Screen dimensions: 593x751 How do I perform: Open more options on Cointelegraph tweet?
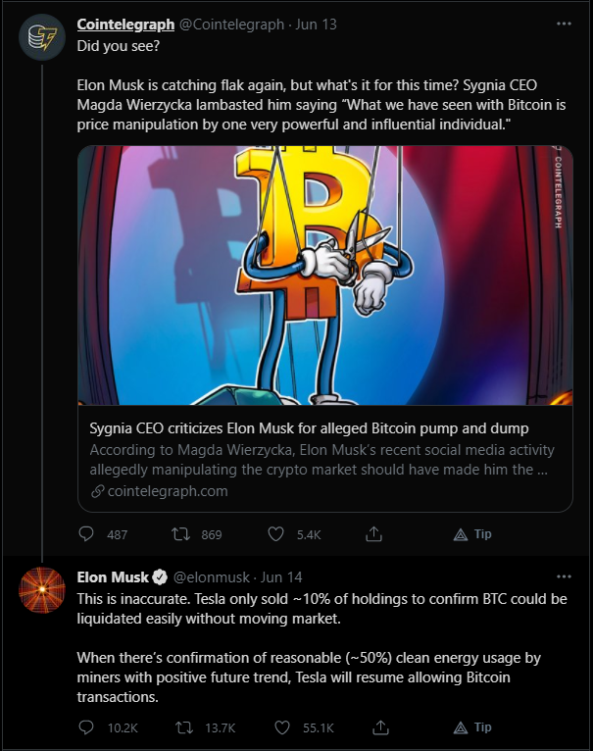[564, 24]
